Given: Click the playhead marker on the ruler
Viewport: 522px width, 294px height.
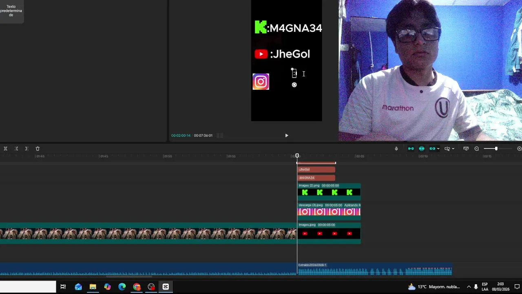Looking at the screenshot, I should 297,156.
